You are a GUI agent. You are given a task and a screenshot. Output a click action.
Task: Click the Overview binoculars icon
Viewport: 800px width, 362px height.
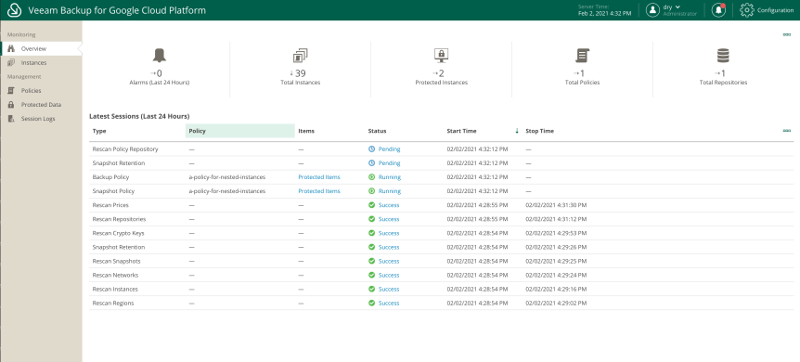coord(11,48)
